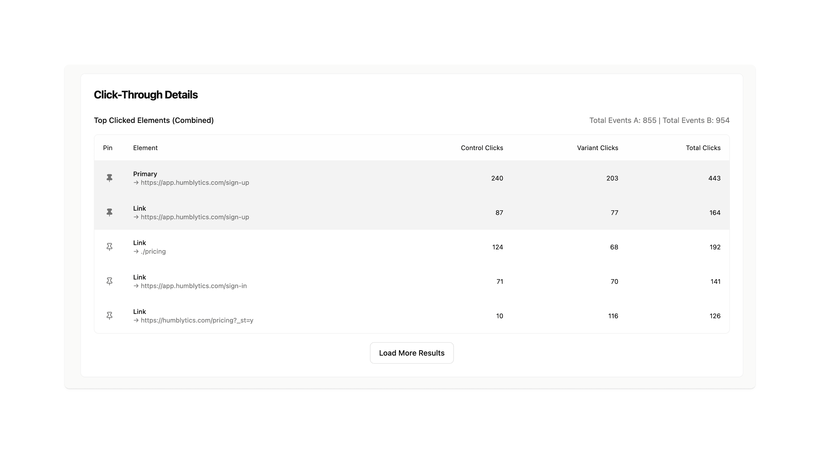The width and height of the screenshot is (820, 453).
Task: Click the Pin column header
Action: [108, 148]
